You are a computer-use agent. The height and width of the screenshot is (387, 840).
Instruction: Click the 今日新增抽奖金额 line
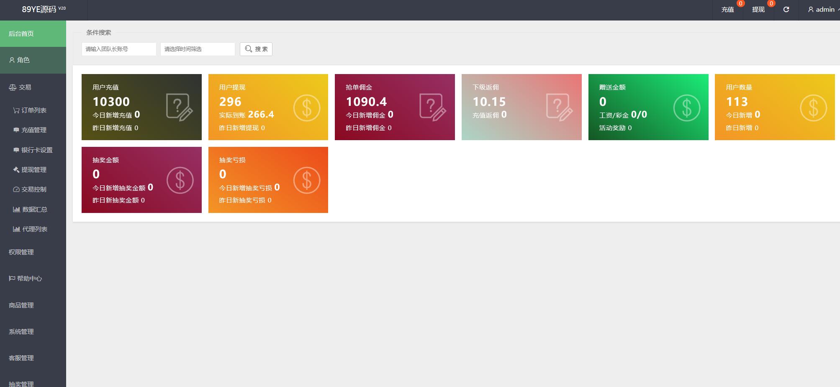123,187
